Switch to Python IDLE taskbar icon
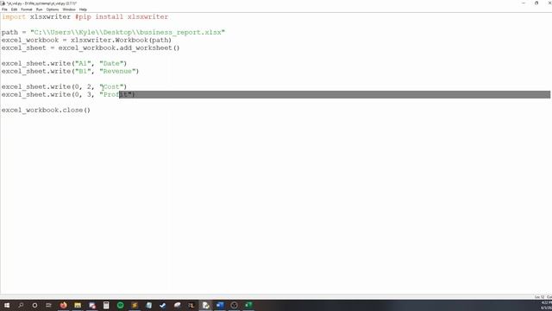Image resolution: width=552 pixels, height=311 pixels. tap(206, 305)
